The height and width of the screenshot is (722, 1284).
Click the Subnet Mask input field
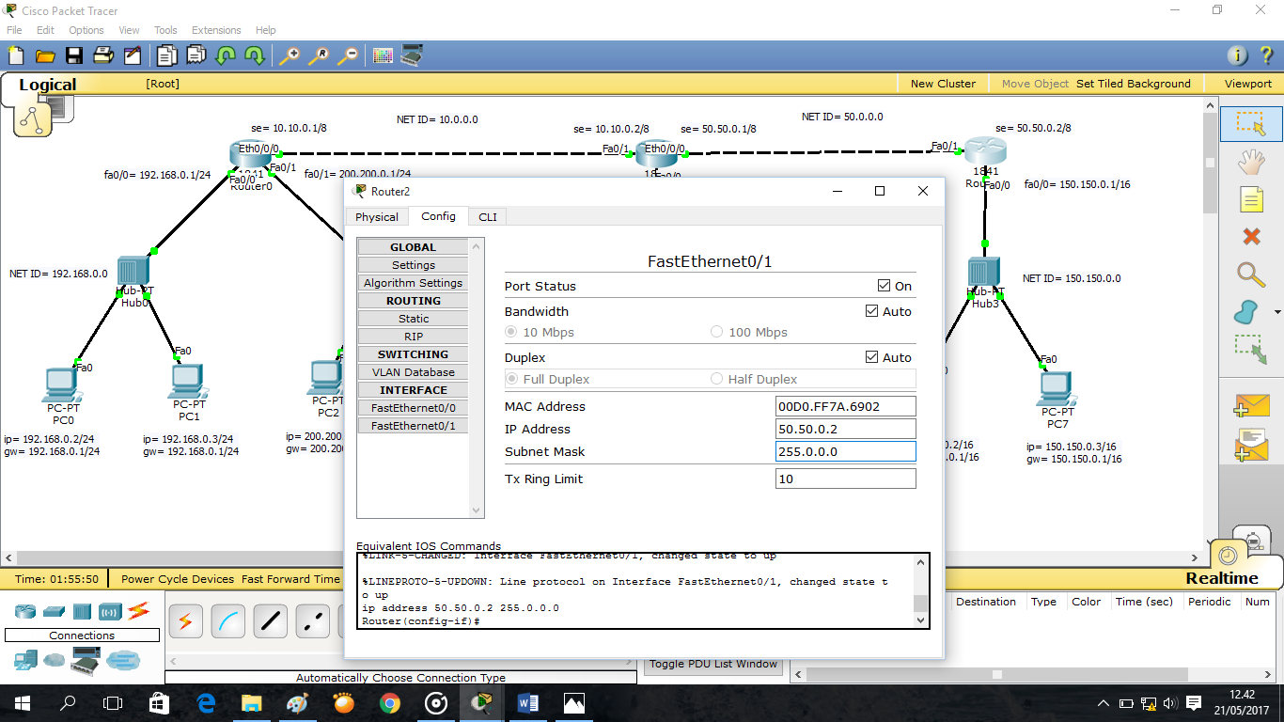pos(846,451)
